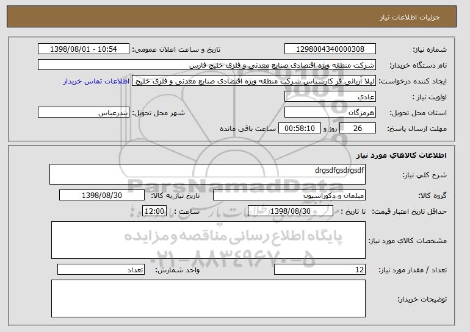Click the remaining days field 26
This screenshot has width=470, height=332.
[358, 129]
